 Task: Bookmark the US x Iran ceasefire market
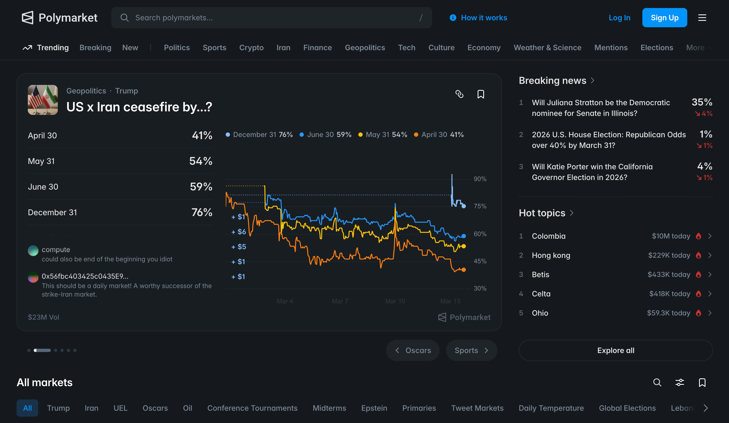481,94
